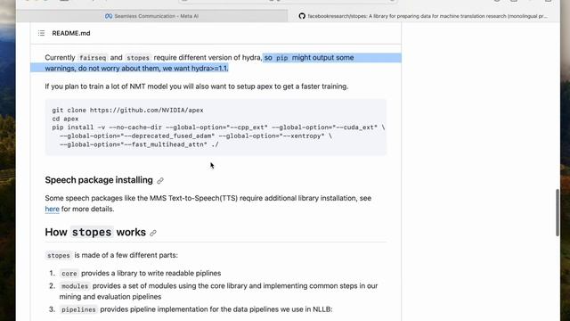Click the 'How stopes works' heading
The height and width of the screenshot is (321, 570).
point(95,232)
